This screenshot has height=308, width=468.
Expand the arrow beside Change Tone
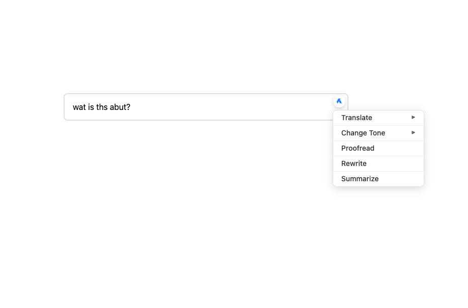click(414, 133)
